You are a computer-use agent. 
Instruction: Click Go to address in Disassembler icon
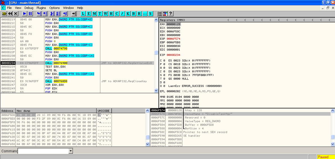click(x=74, y=14)
